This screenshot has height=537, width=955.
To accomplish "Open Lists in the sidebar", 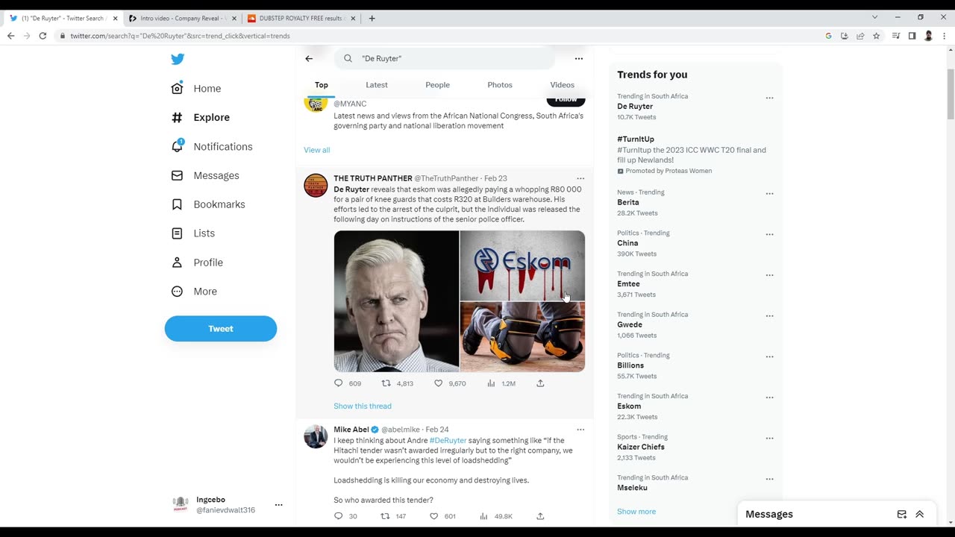I will click(193, 233).
